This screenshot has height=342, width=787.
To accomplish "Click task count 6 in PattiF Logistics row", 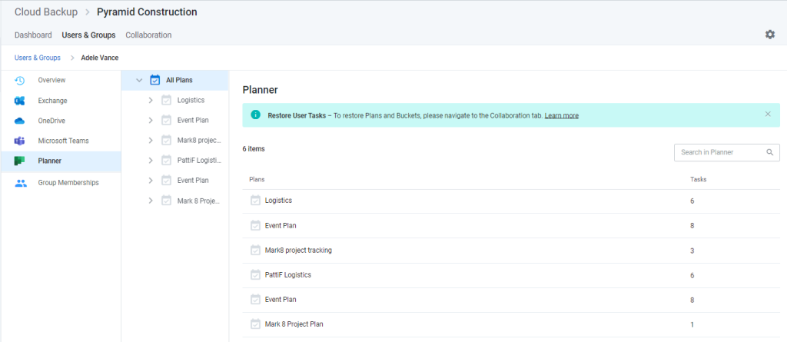I will tap(692, 275).
